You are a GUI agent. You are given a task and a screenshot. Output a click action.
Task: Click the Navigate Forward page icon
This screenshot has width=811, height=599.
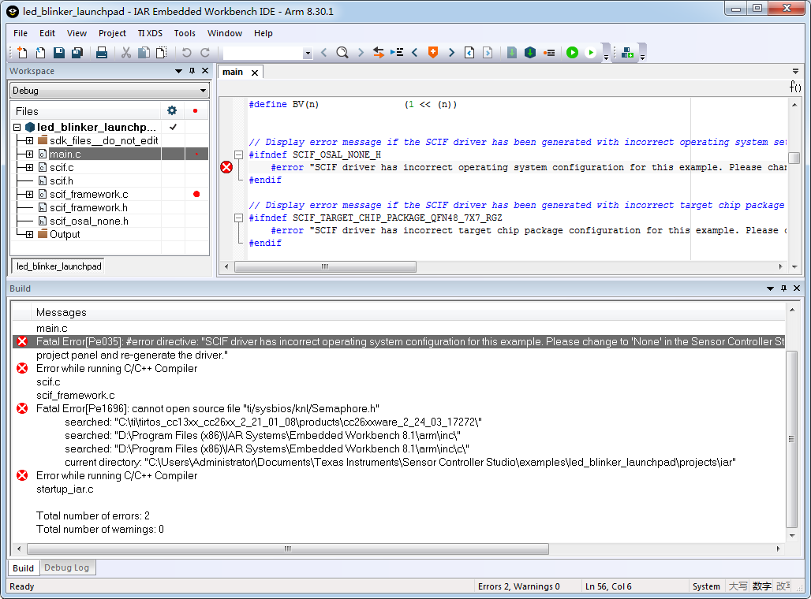(488, 52)
